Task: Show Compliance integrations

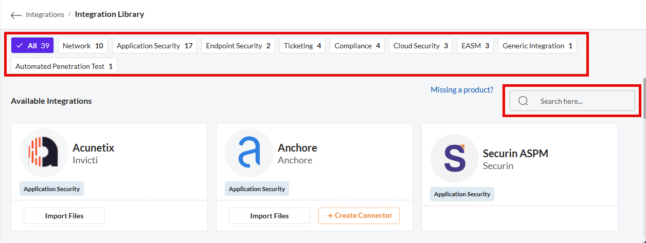Action: (357, 46)
